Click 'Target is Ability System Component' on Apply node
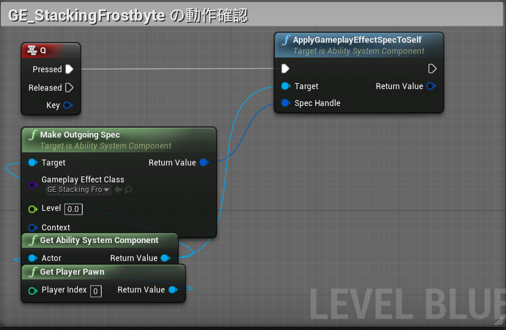The width and height of the screenshot is (506, 330). point(358,51)
